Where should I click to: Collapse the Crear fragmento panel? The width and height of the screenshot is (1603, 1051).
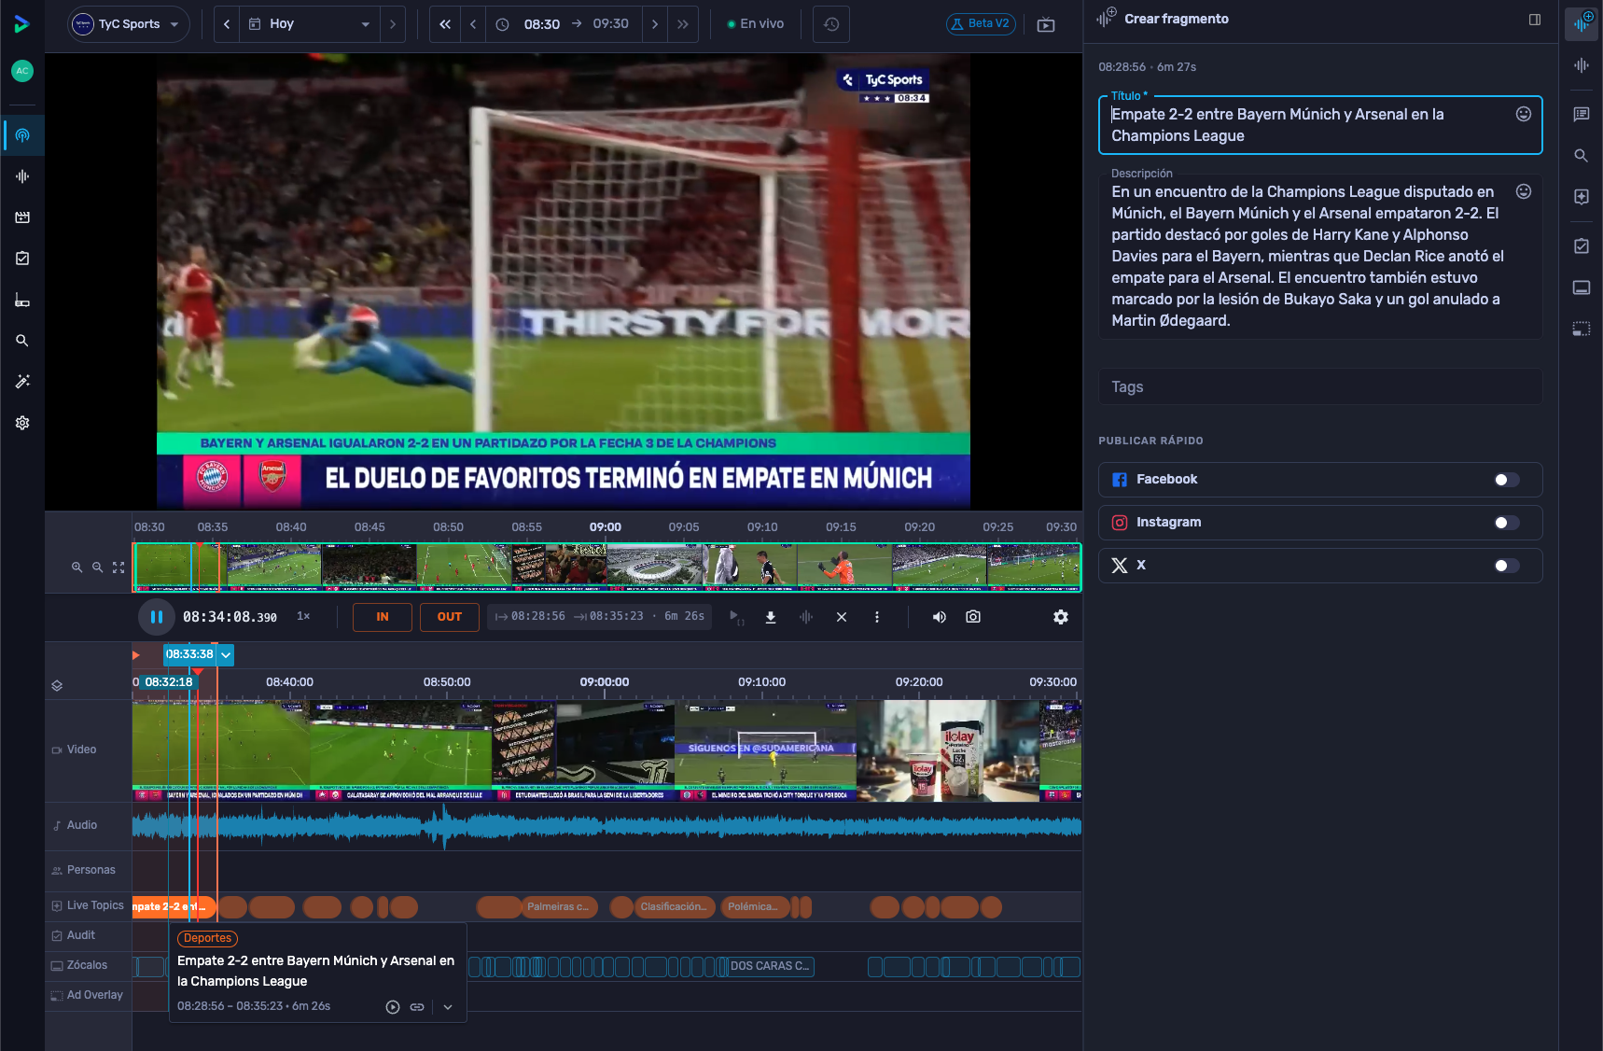(1535, 20)
